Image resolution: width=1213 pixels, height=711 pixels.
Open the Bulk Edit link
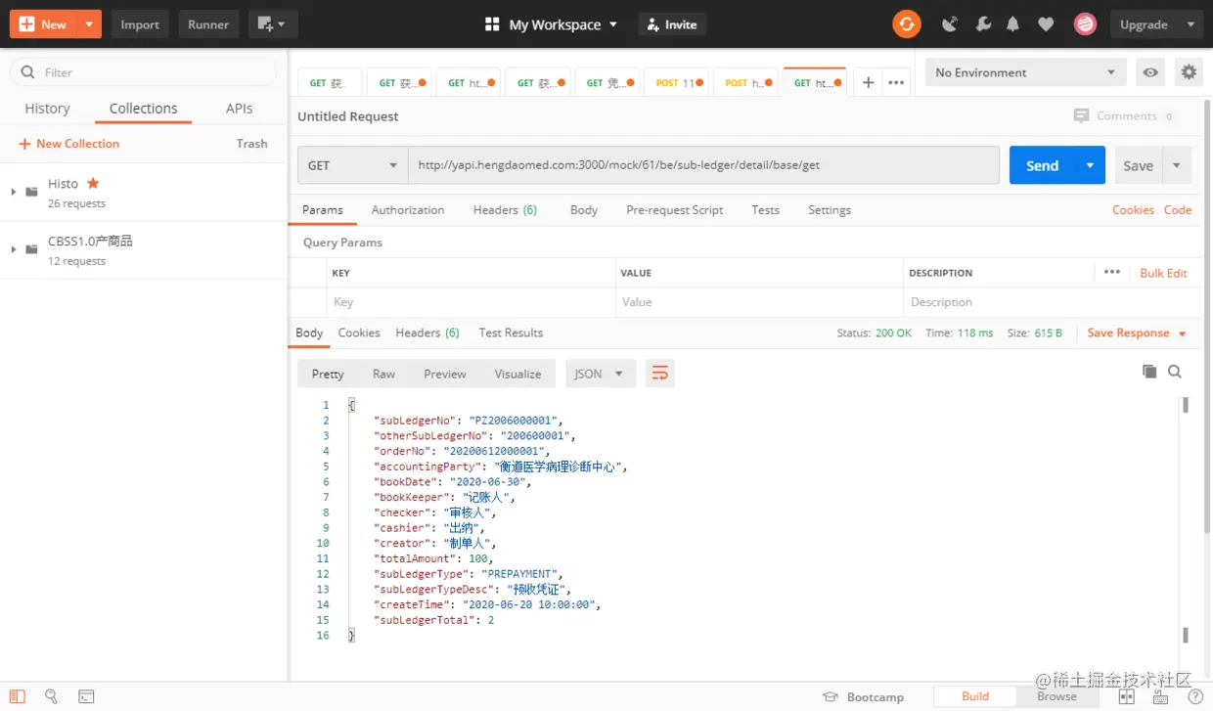tap(1163, 273)
